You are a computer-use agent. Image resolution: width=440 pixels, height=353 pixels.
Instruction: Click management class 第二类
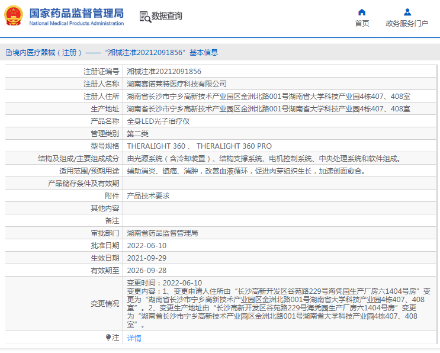(x=137, y=134)
